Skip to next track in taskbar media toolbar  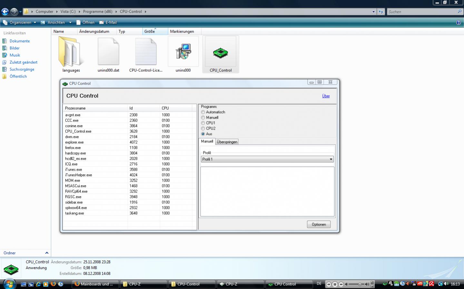click(x=341, y=284)
